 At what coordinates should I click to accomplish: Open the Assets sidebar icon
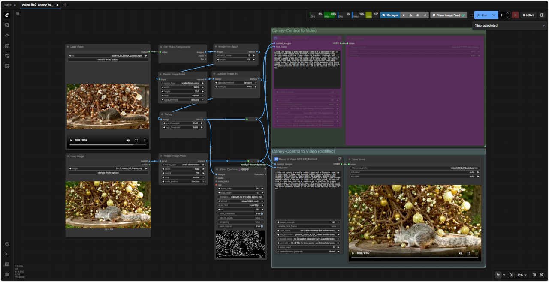point(7,25)
